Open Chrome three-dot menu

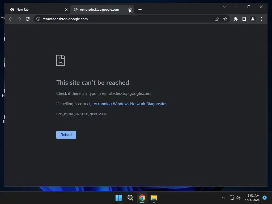(x=261, y=19)
